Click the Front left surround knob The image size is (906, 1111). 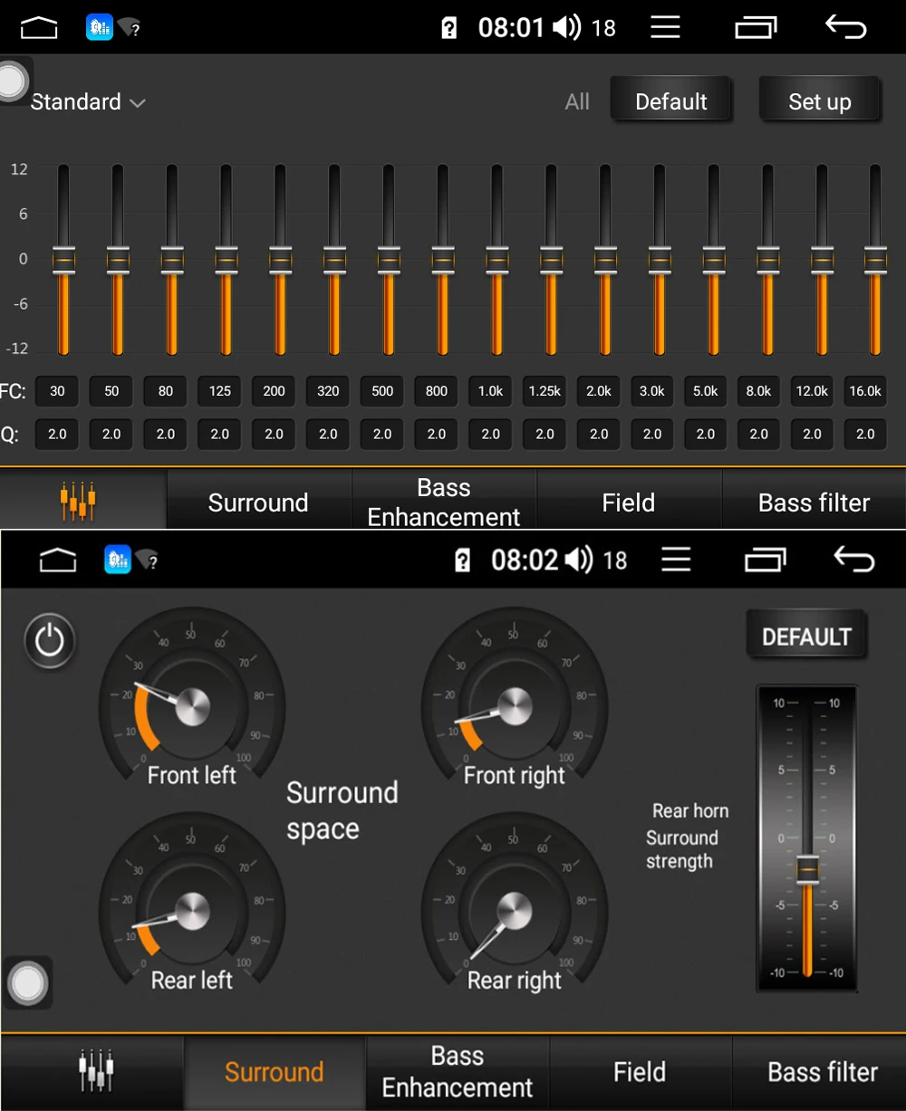192,705
